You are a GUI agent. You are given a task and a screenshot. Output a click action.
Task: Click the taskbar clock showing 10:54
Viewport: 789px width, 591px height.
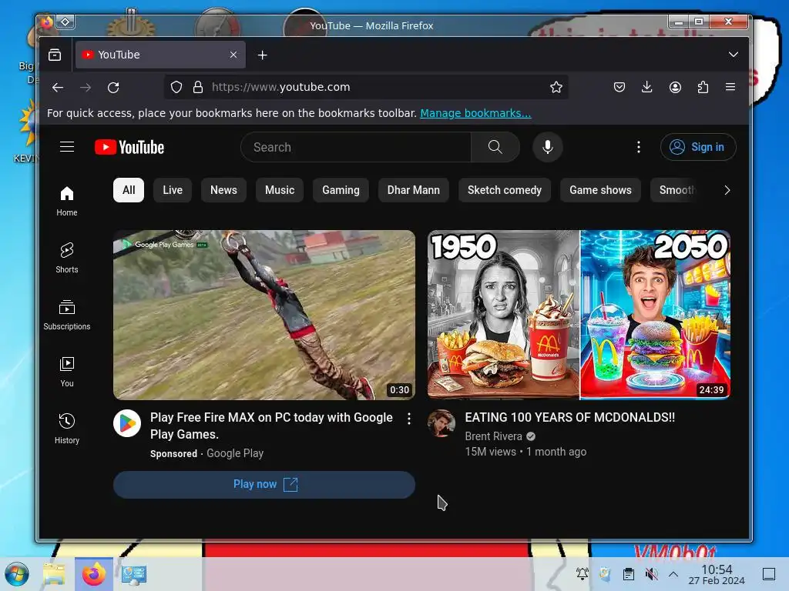click(717, 574)
